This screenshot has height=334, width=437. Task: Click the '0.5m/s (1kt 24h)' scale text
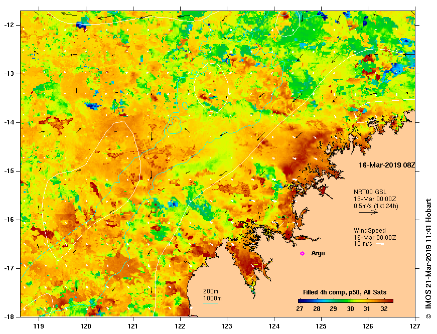click(x=376, y=206)
